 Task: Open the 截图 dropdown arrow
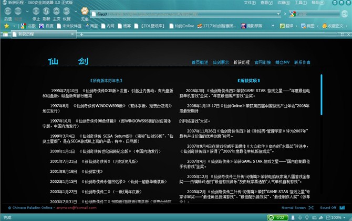click(x=317, y=26)
